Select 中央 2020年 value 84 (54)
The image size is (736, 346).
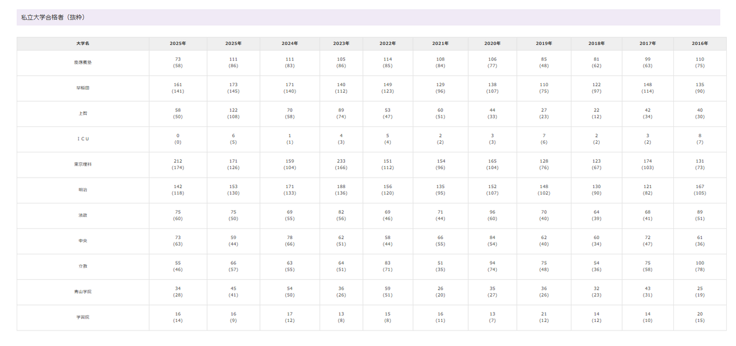point(492,241)
